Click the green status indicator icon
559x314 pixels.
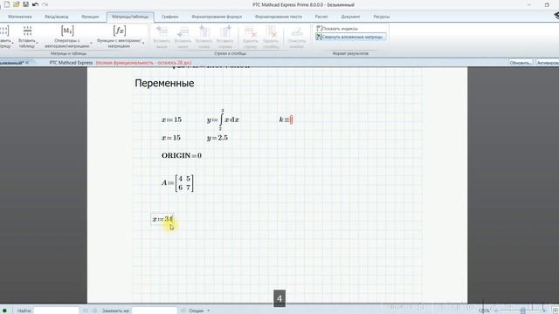tap(4, 311)
